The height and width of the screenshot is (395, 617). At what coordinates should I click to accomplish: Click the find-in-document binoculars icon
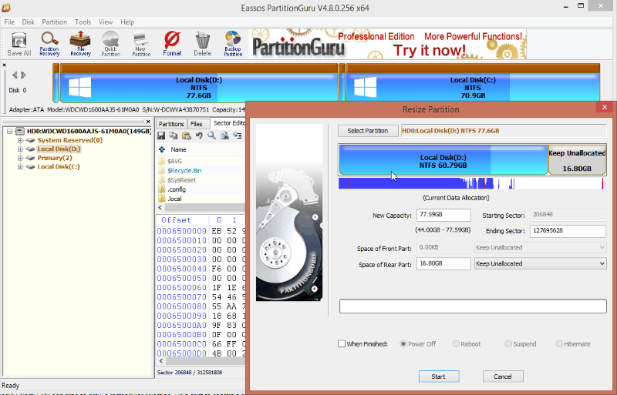[224, 136]
